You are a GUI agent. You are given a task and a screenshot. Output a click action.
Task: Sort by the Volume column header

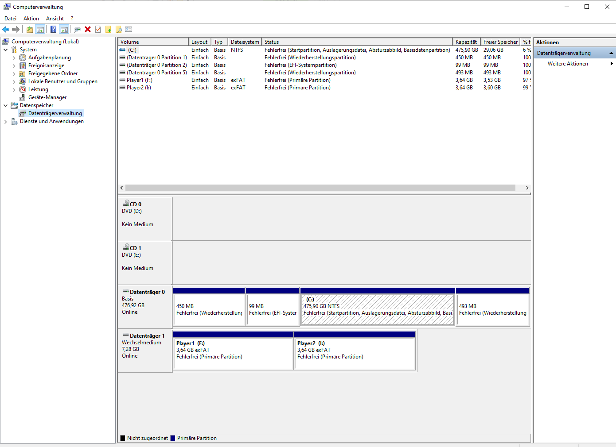coord(153,42)
